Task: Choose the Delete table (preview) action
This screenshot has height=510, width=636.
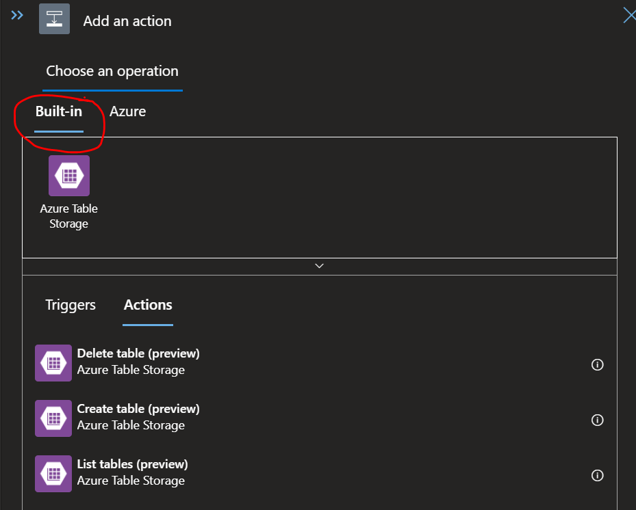Action: (138, 353)
